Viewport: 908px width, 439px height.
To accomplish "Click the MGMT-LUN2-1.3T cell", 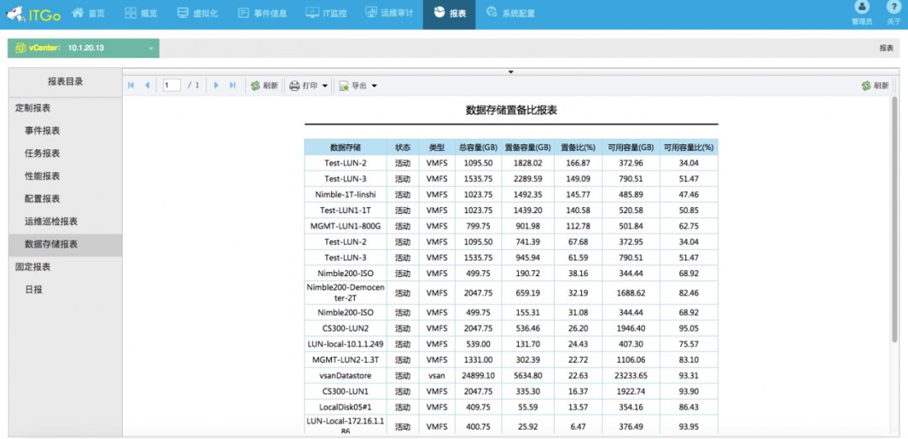I will coord(346,360).
